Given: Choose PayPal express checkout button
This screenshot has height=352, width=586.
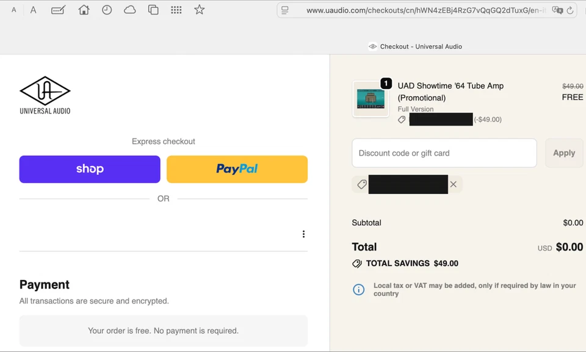Looking at the screenshot, I should click(237, 169).
